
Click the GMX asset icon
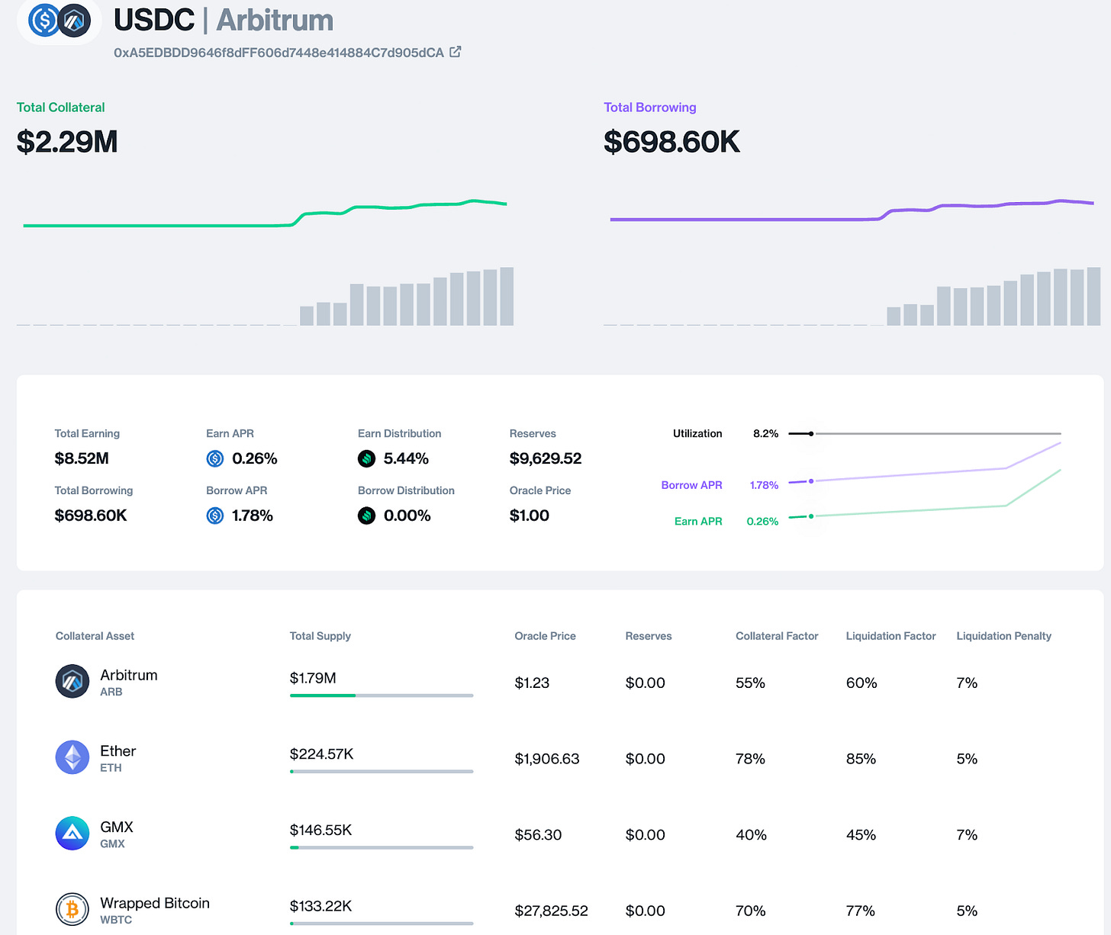[72, 834]
